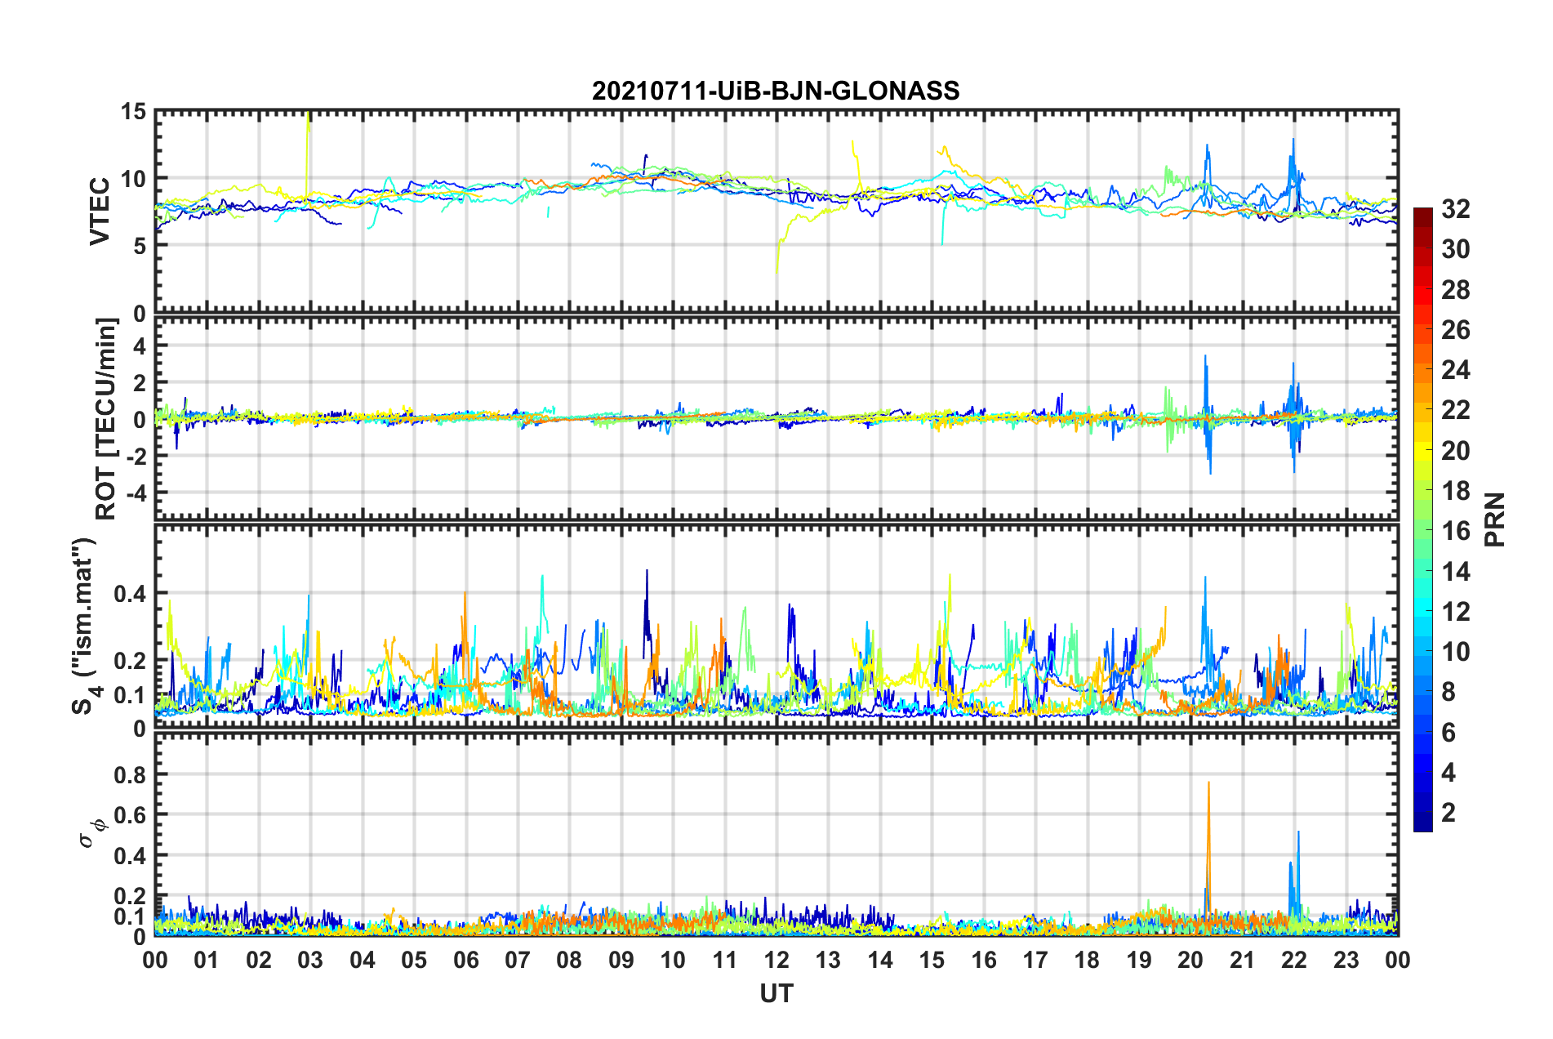Click the plot title 20210711-UiB-BJN-GLONASS
1553x1039 pixels.
click(776, 91)
